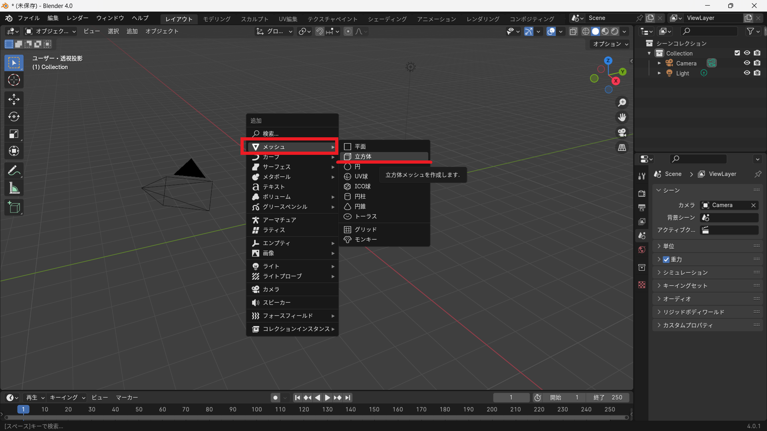Add a UV Sphere mesh
Screen dimensions: 767x431
pos(361,176)
